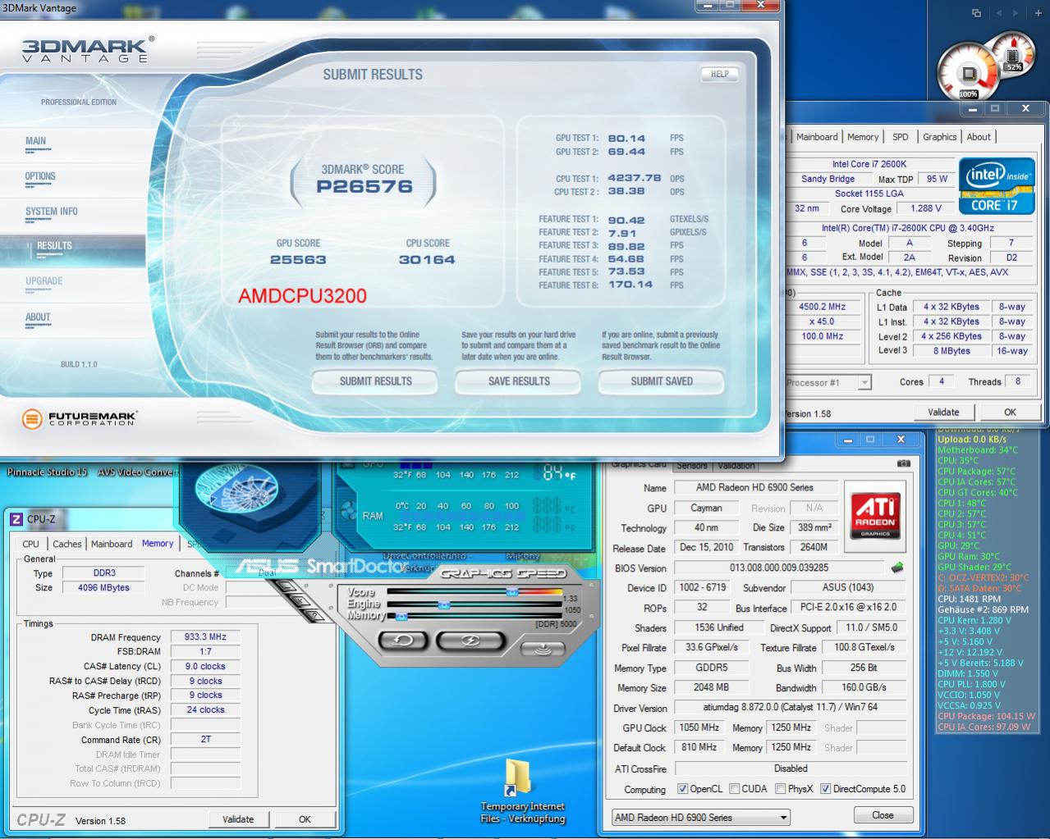Click OK in the CPU-Z memory window
The image size is (1050, 839).
point(305,819)
